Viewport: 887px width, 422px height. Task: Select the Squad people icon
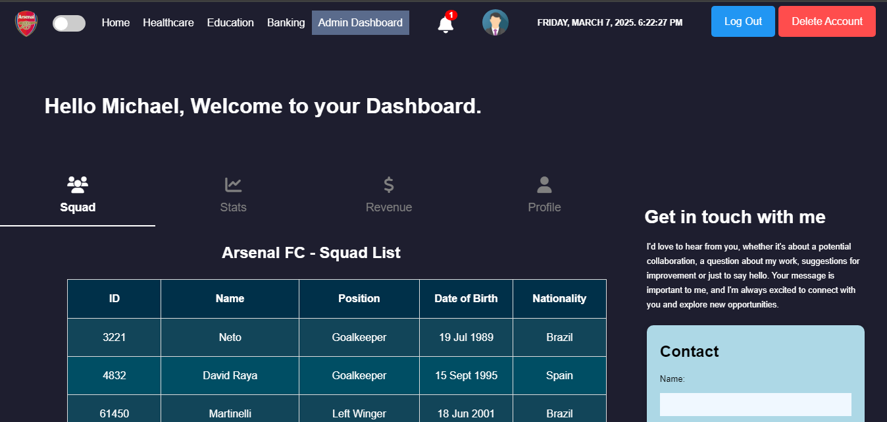(x=78, y=184)
